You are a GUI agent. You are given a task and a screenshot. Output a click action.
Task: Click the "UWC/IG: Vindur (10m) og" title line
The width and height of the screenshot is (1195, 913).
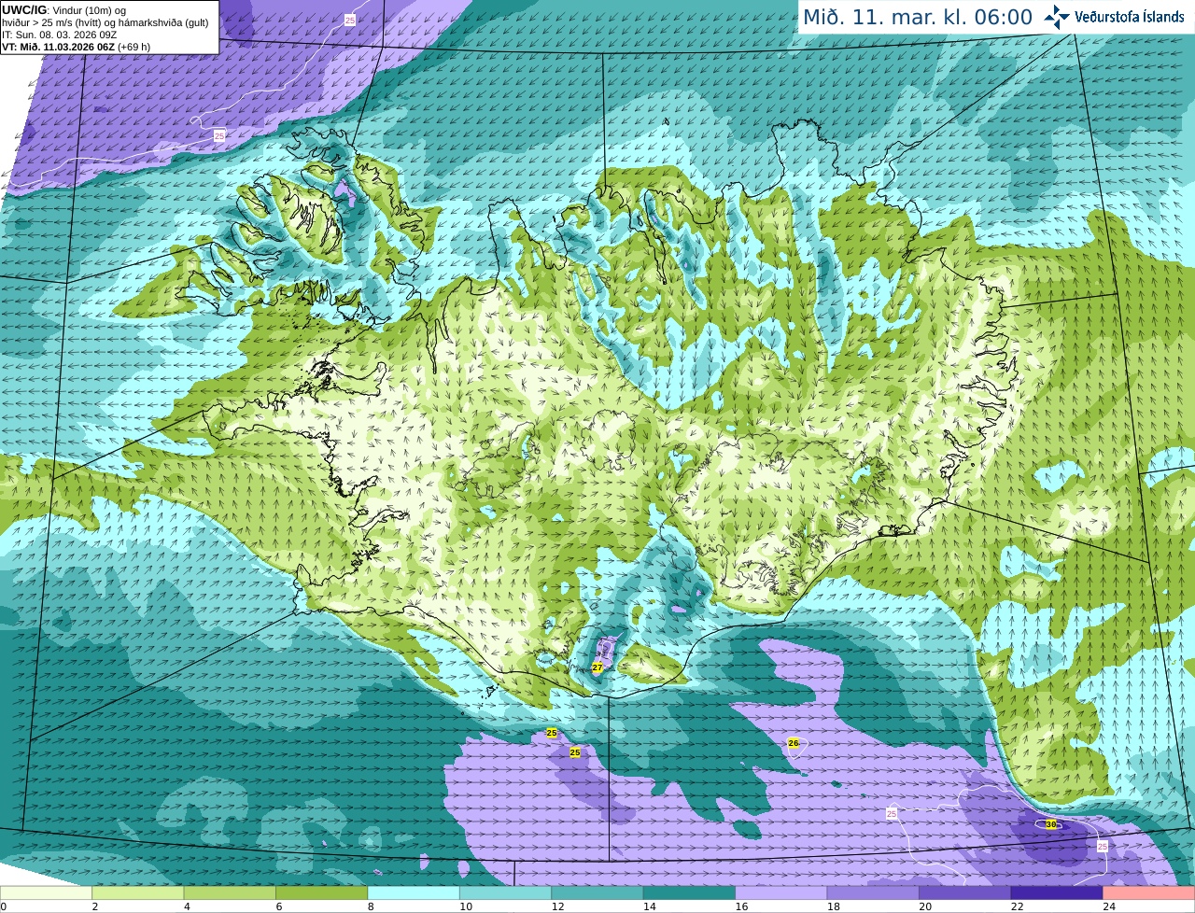click(x=64, y=10)
